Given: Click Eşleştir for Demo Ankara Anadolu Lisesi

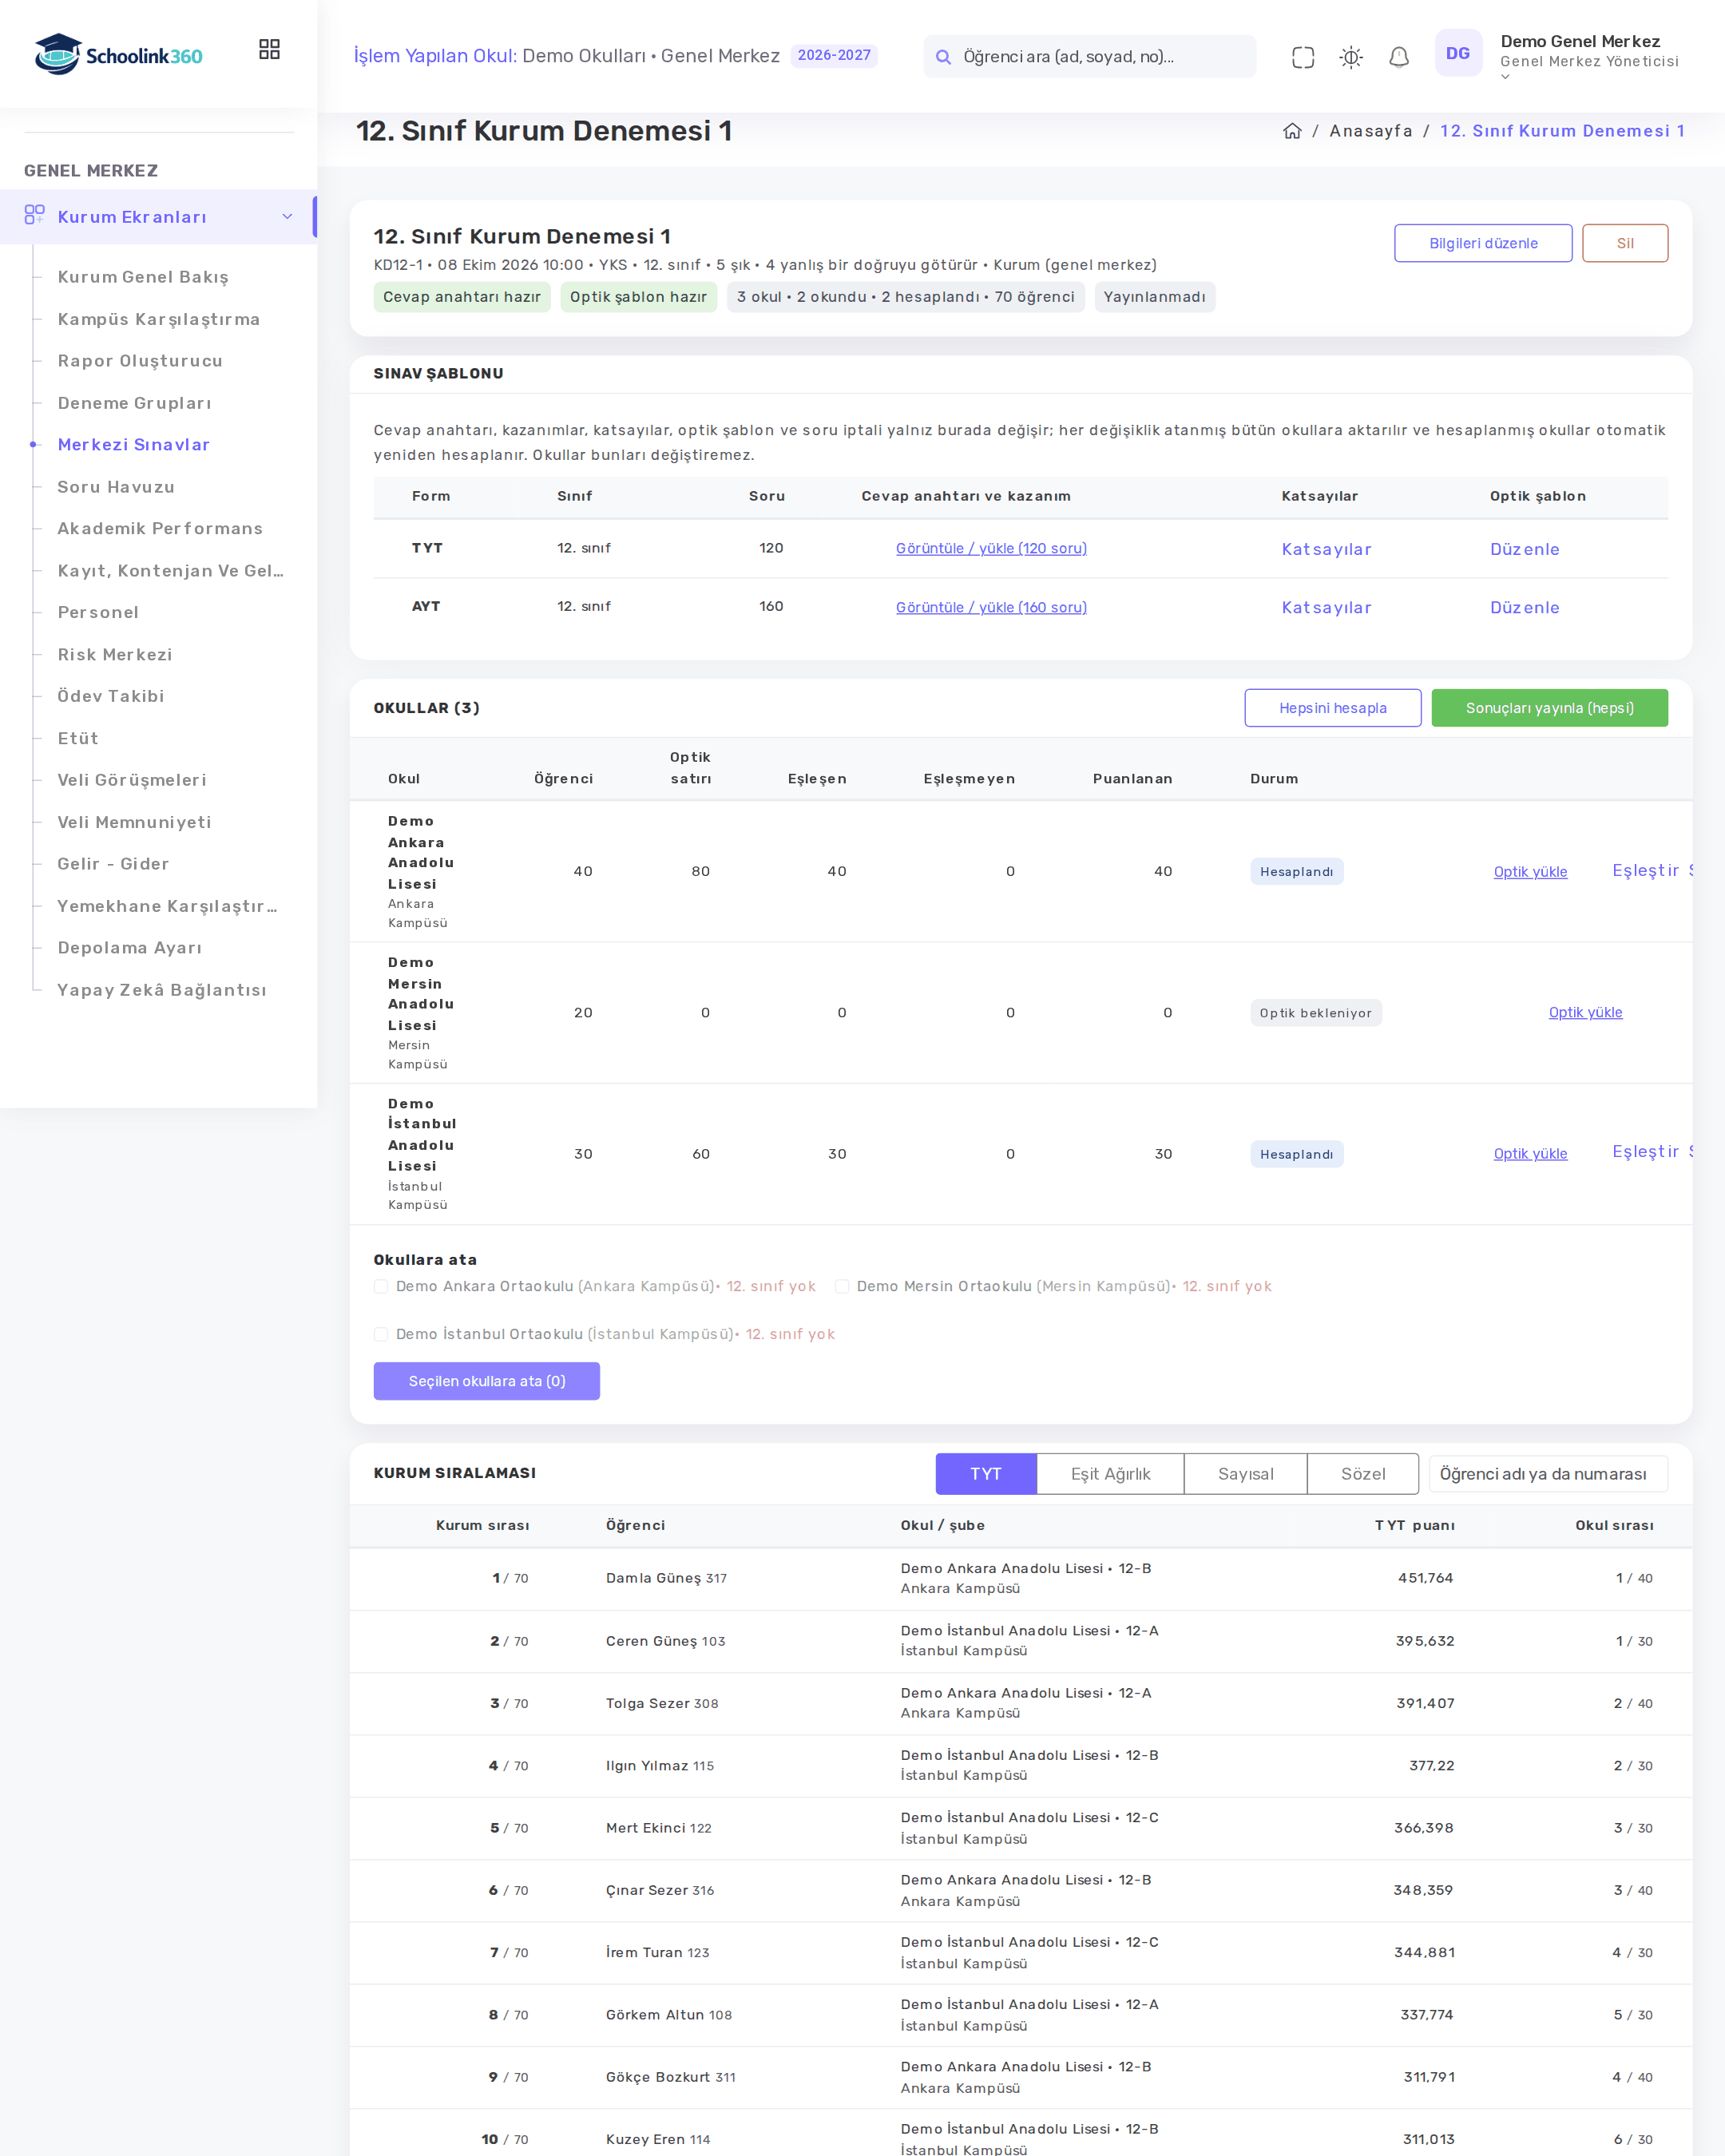Looking at the screenshot, I should pos(1645,870).
